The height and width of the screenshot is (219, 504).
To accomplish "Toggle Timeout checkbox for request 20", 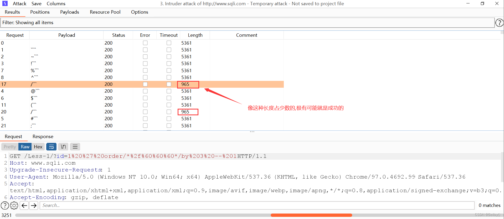I will 169,112.
